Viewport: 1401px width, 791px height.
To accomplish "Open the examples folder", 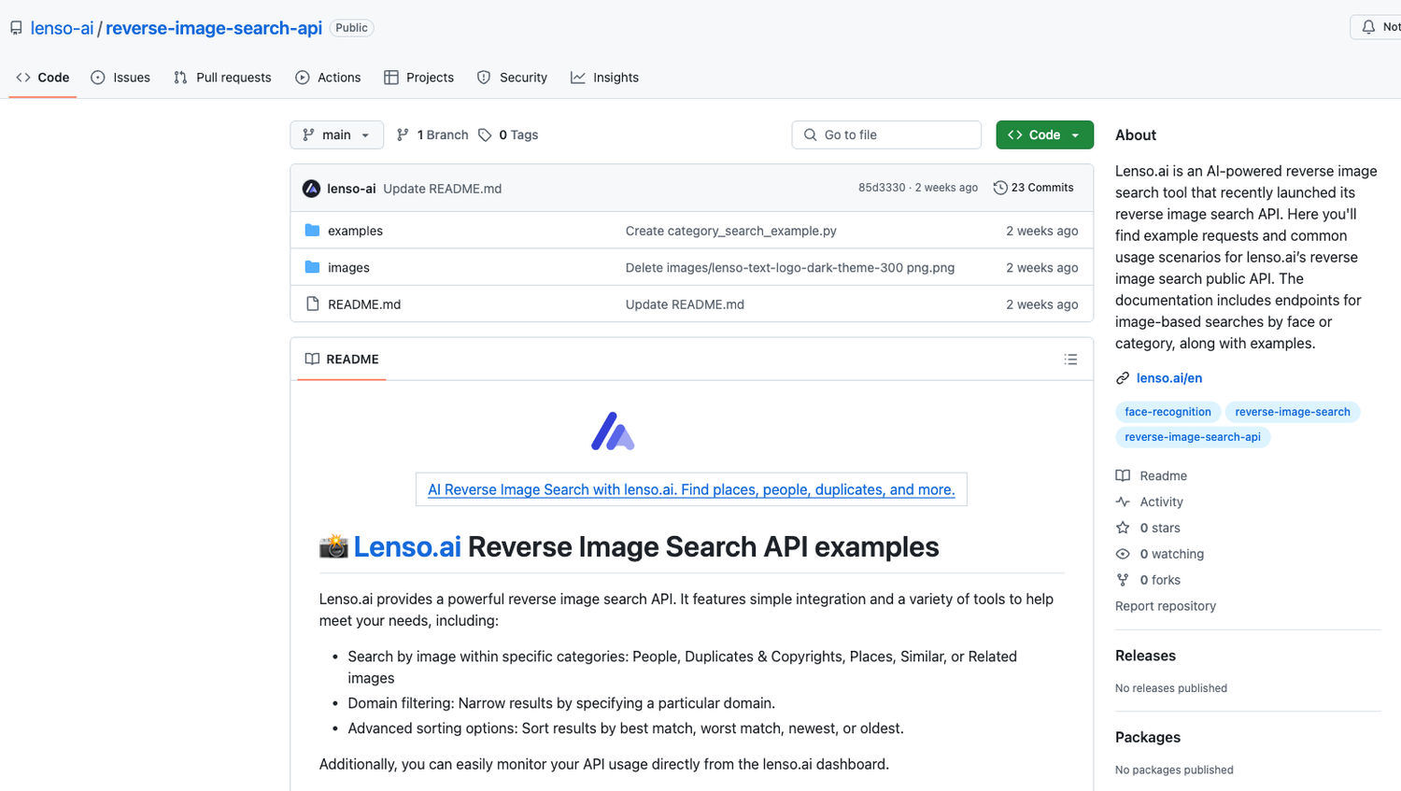I will (355, 231).
